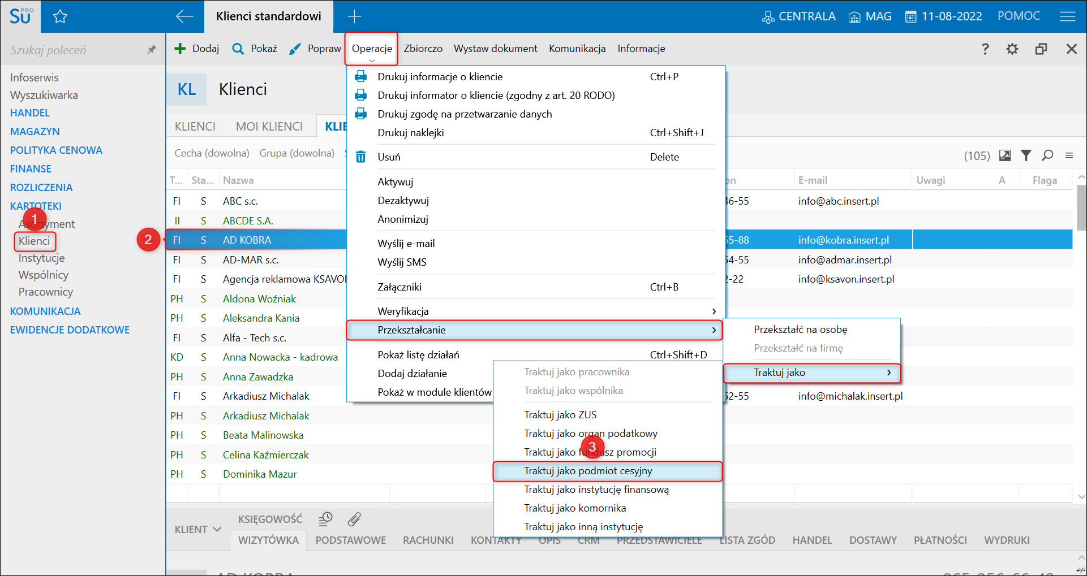The width and height of the screenshot is (1087, 576).
Task: Open the attachments paperclip icon
Action: click(x=354, y=519)
